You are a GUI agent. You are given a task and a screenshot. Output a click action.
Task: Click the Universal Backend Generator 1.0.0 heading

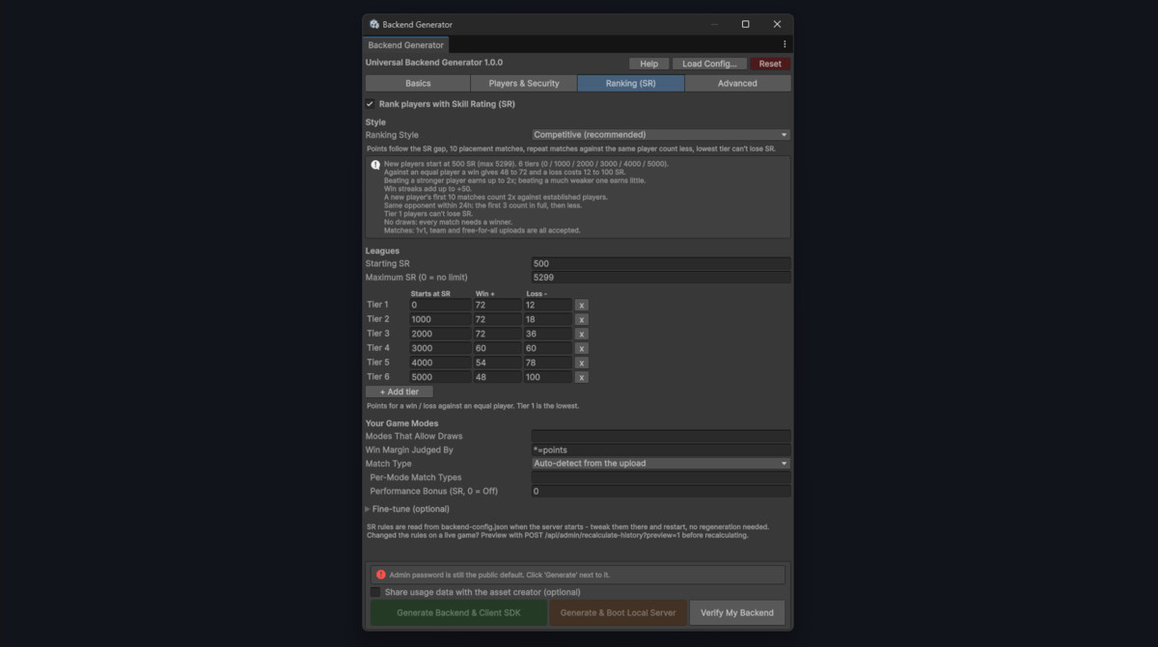433,63
